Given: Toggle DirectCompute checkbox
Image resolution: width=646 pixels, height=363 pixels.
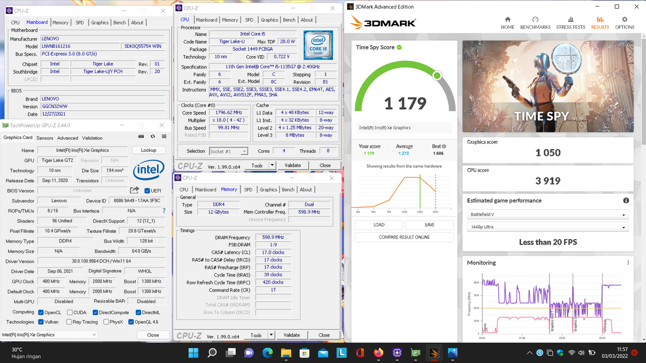Looking at the screenshot, I should pyautogui.click(x=95, y=313).
